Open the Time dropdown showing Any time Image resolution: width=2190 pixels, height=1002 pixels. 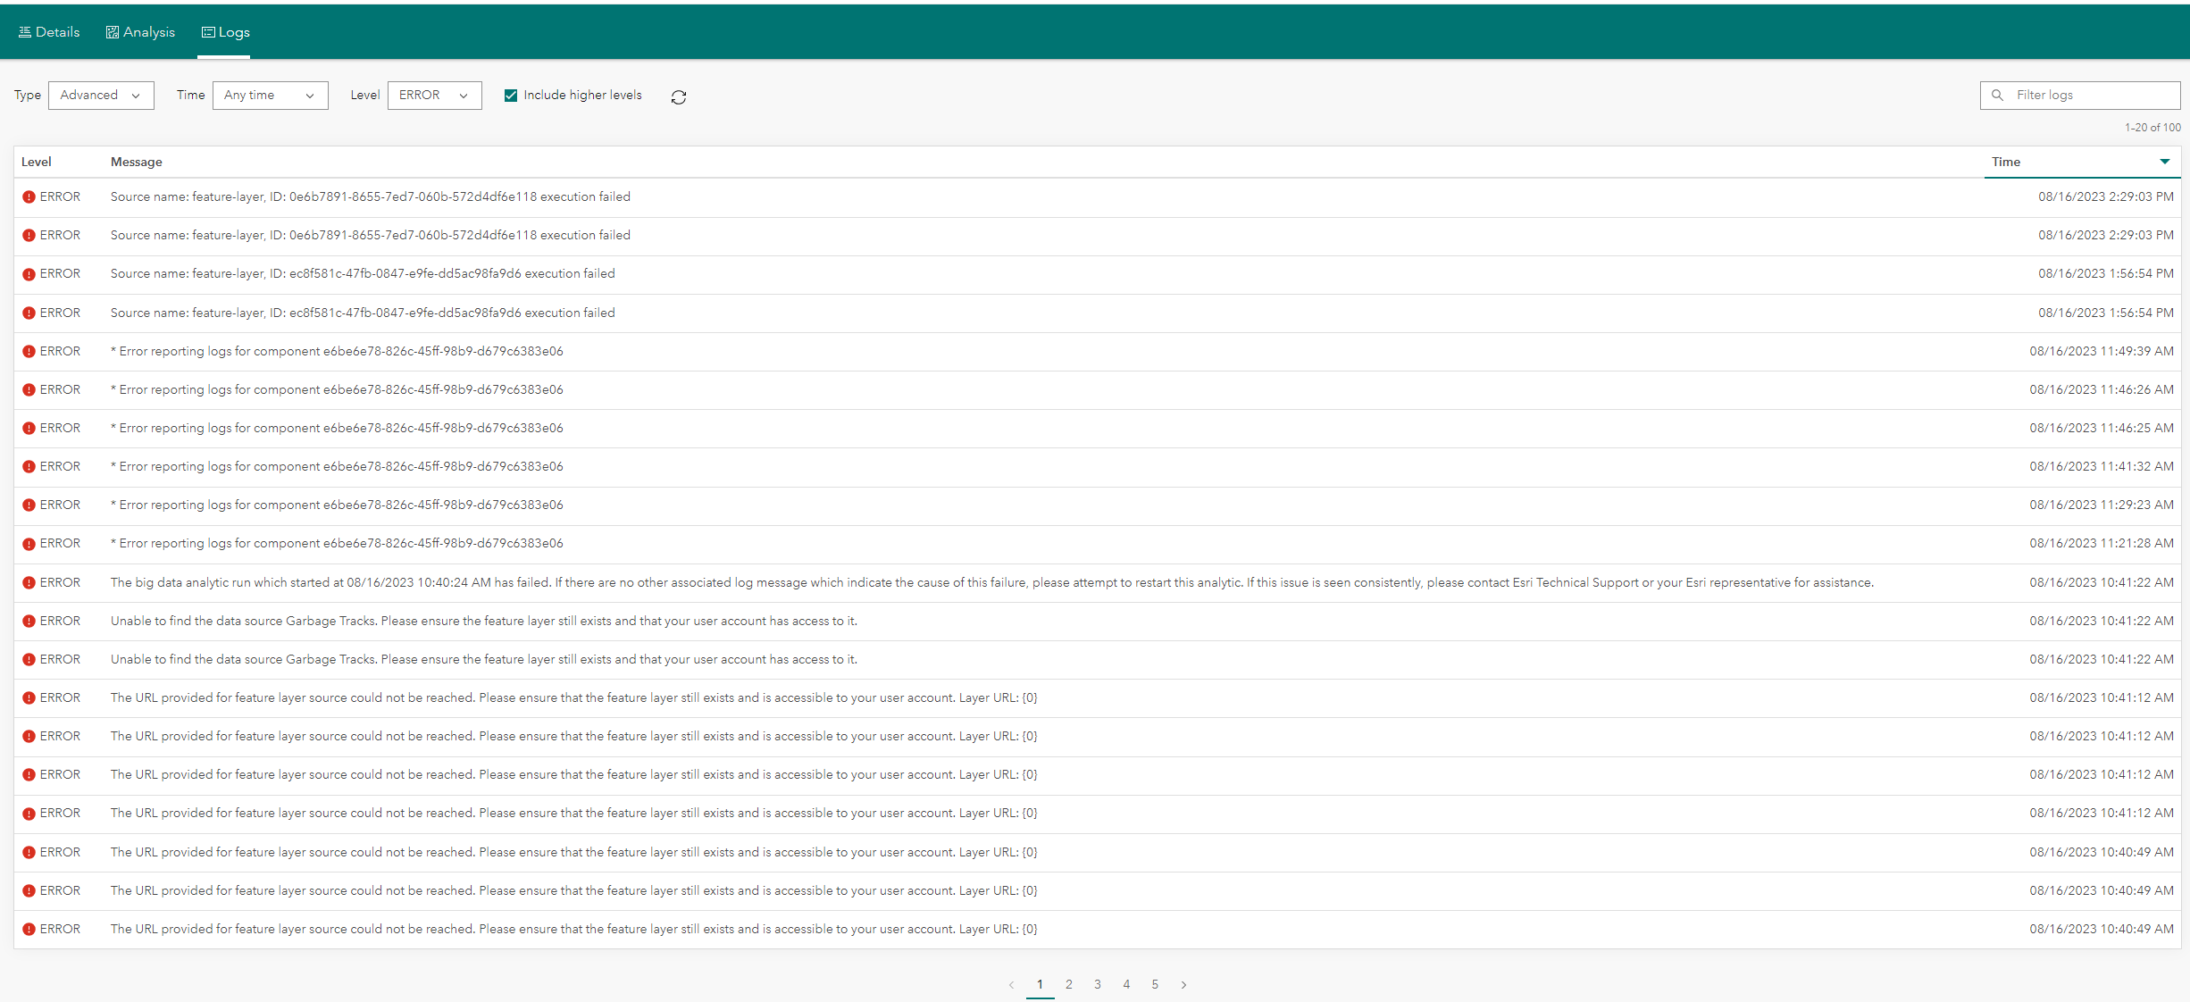tap(269, 95)
